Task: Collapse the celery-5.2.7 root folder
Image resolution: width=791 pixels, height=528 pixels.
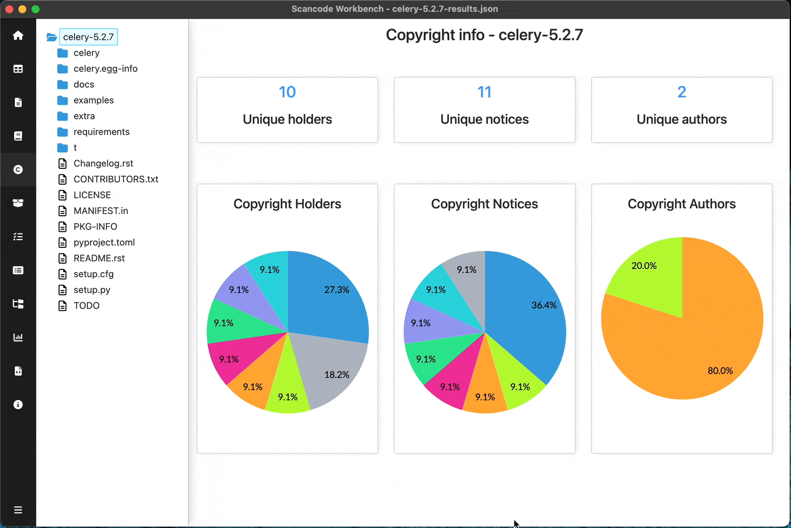Action: [x=52, y=37]
